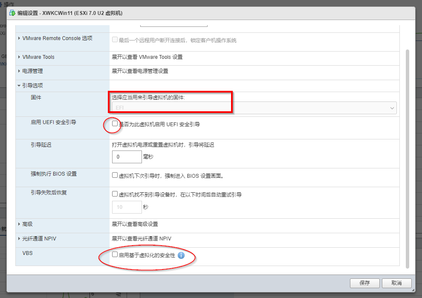Click the text 展开以查看电源管理设置
This screenshot has height=298, width=422.
click(140, 71)
